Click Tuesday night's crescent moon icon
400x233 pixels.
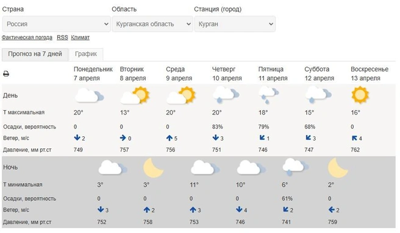[153, 167]
